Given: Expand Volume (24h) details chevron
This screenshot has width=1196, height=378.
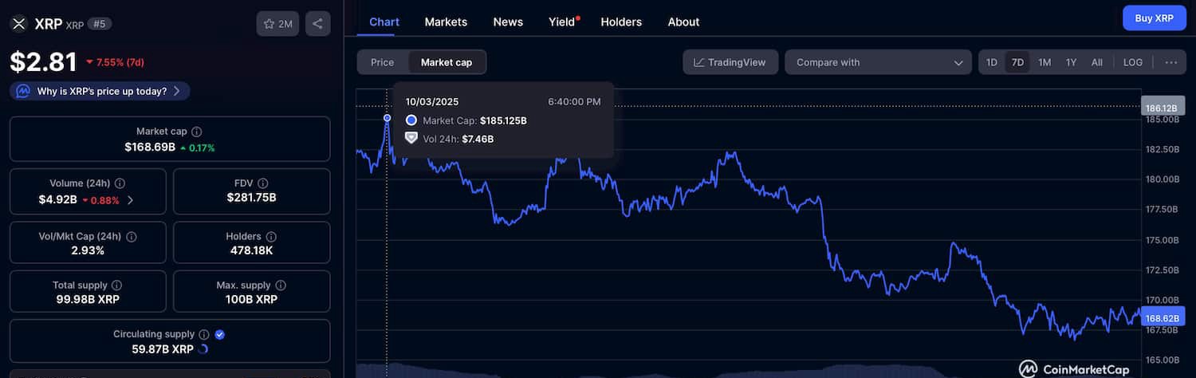Looking at the screenshot, I should click(131, 200).
